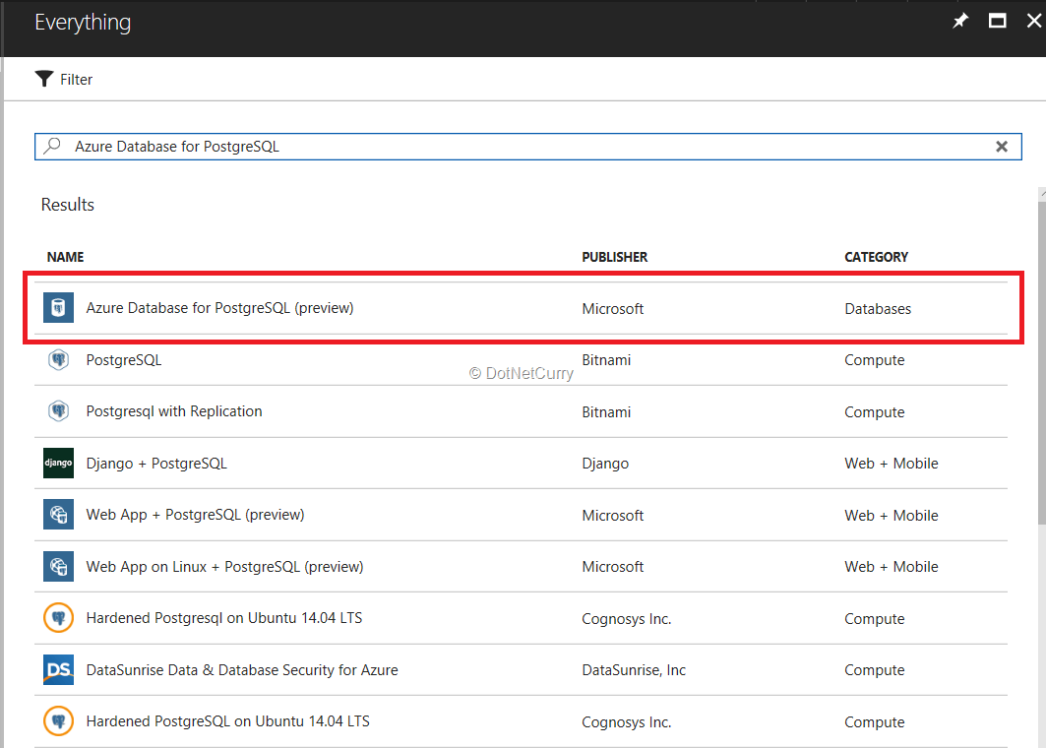
Task: Click Bitnami publisher in Replication row
Action: tap(606, 412)
